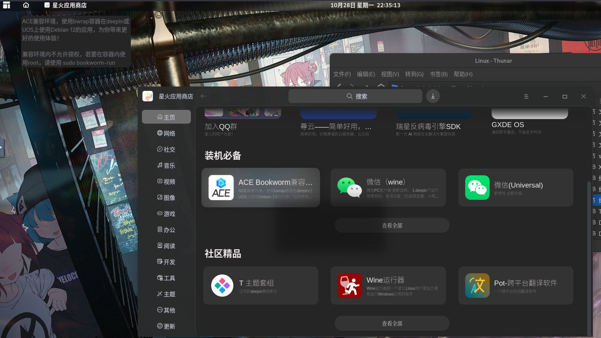The width and height of the screenshot is (601, 338).
Task: Select the 社交 social category
Action: click(x=166, y=149)
